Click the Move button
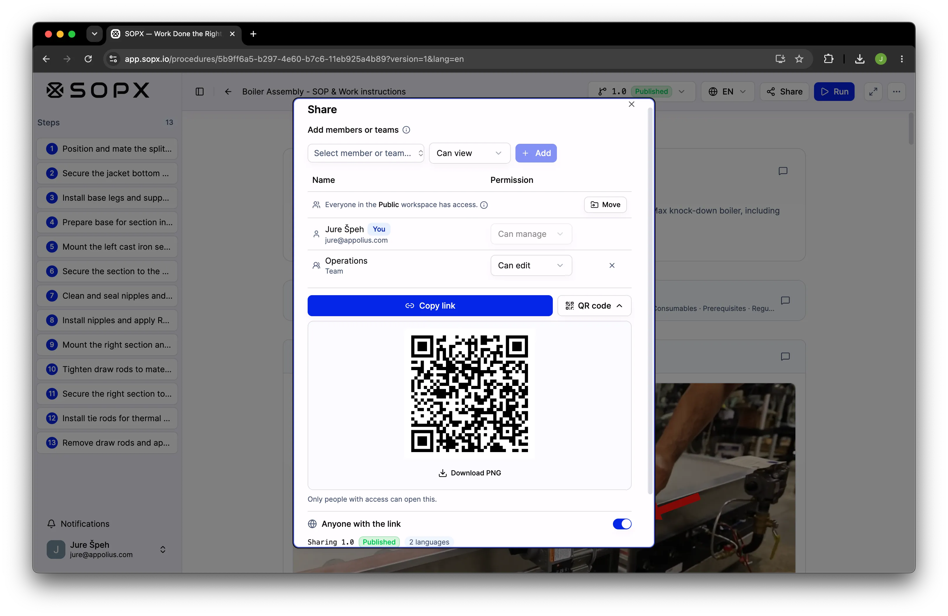The image size is (948, 616). pos(605,204)
